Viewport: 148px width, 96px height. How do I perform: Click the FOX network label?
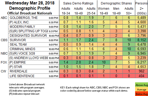(4, 62)
